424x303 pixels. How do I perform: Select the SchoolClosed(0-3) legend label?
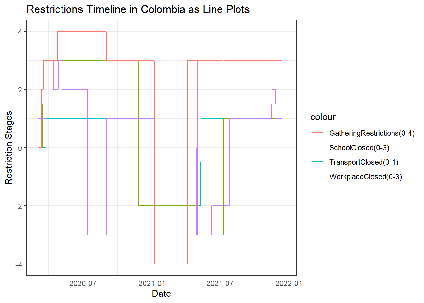[359, 148]
